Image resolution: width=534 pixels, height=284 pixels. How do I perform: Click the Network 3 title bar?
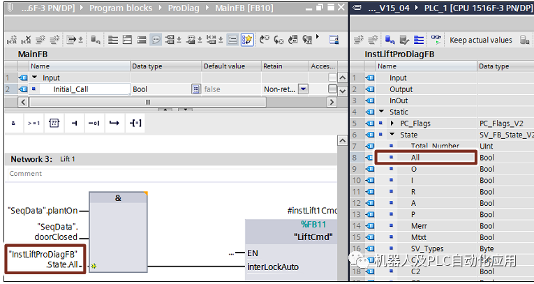tap(171, 159)
